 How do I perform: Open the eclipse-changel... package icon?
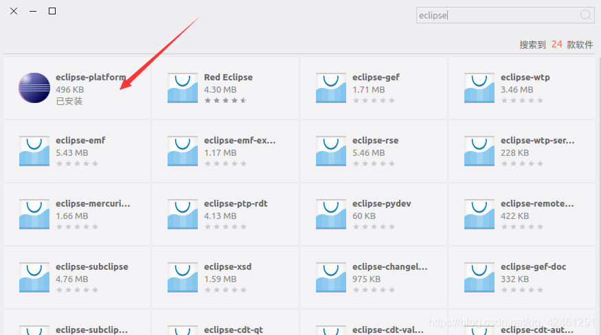pyautogui.click(x=331, y=277)
